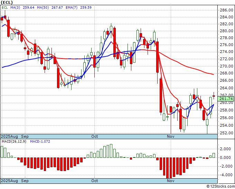The height and width of the screenshot is (189, 235).
Task: Click the 258.00 price axis label
Action: pos(226,110)
